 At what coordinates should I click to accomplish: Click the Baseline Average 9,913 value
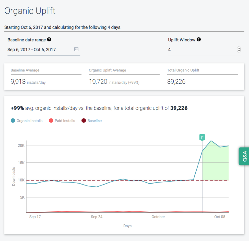click(x=18, y=82)
